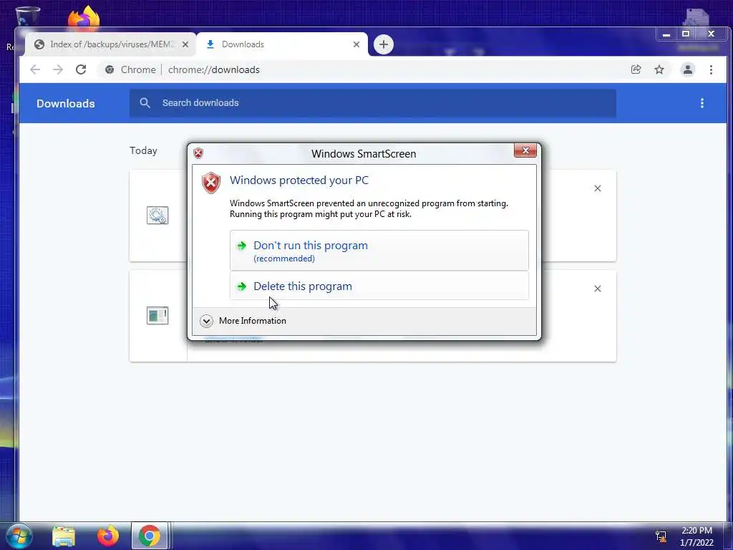Screen dimensions: 733x550
Task: Maximize the Chrome window
Action: pyautogui.click(x=686, y=34)
